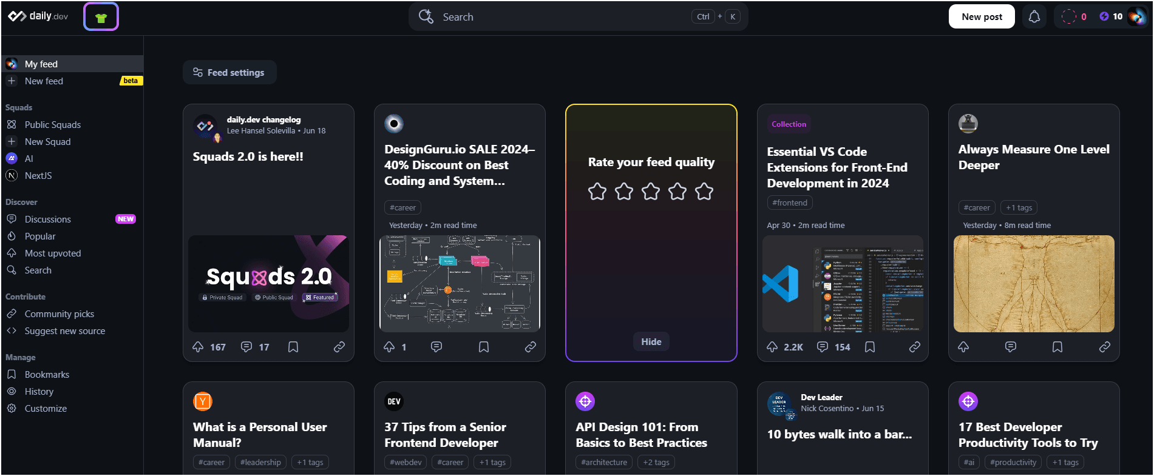Focus the Search field
Image resolution: width=1154 pixels, height=476 pixels.
click(x=579, y=17)
